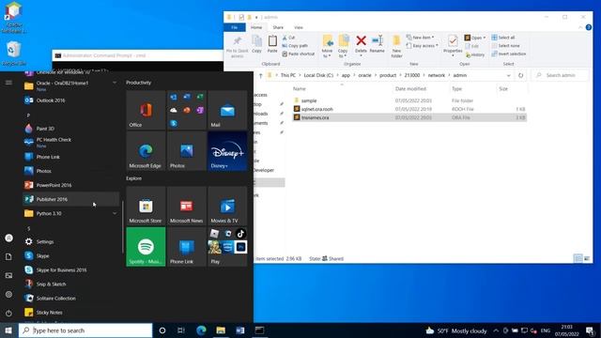601x338 pixels.
Task: Click Paste shortcut in ribbon
Action: [299, 54]
